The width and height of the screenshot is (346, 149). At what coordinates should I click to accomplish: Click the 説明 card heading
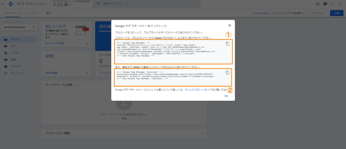(x=49, y=56)
